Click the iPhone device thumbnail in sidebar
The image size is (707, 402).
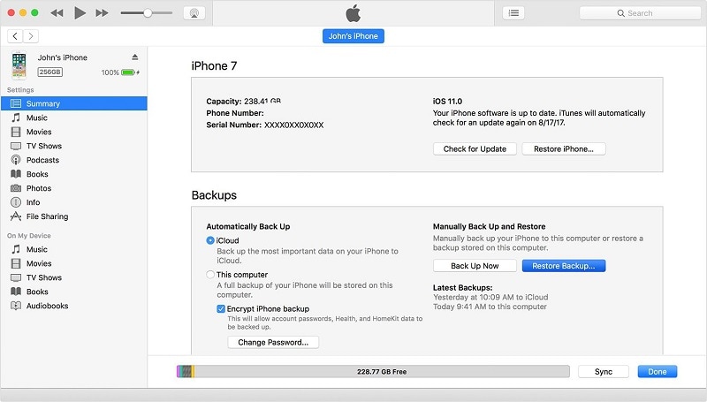tap(19, 65)
